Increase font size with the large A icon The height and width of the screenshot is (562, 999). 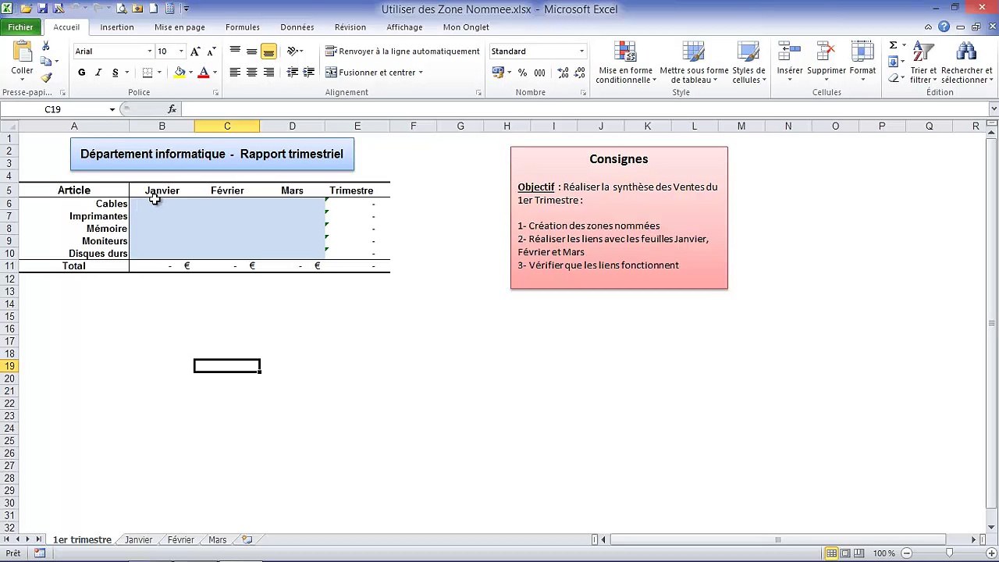pos(195,52)
